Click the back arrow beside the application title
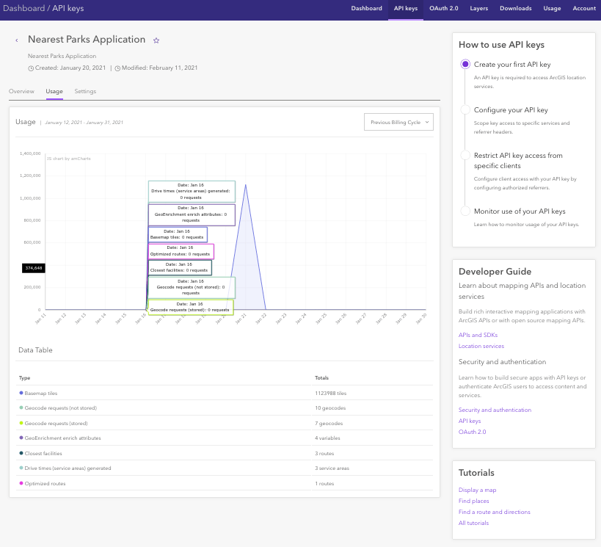The width and height of the screenshot is (601, 547). pyautogui.click(x=17, y=40)
